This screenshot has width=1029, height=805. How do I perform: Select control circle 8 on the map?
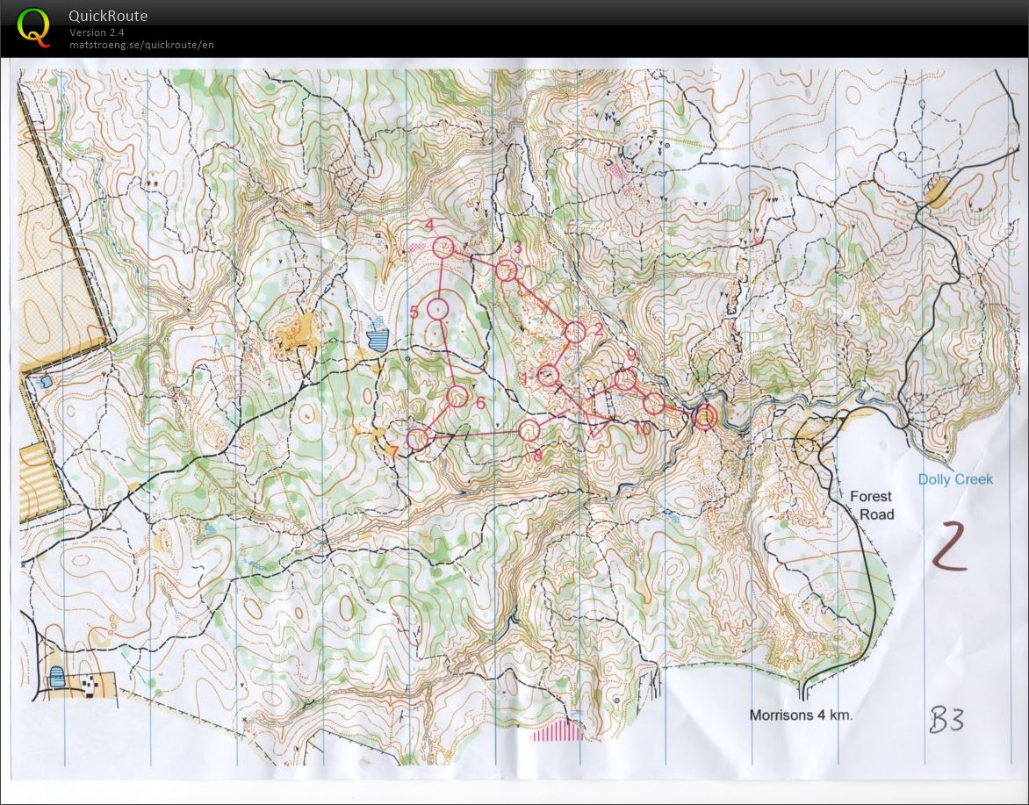point(529,430)
